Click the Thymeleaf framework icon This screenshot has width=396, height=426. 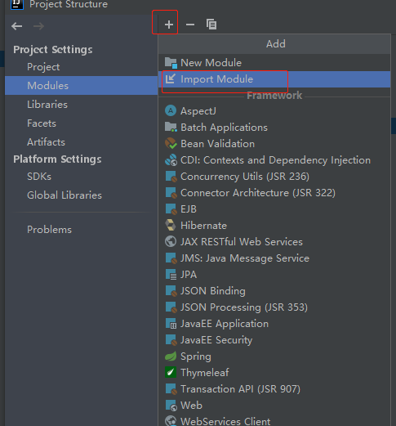tap(171, 373)
